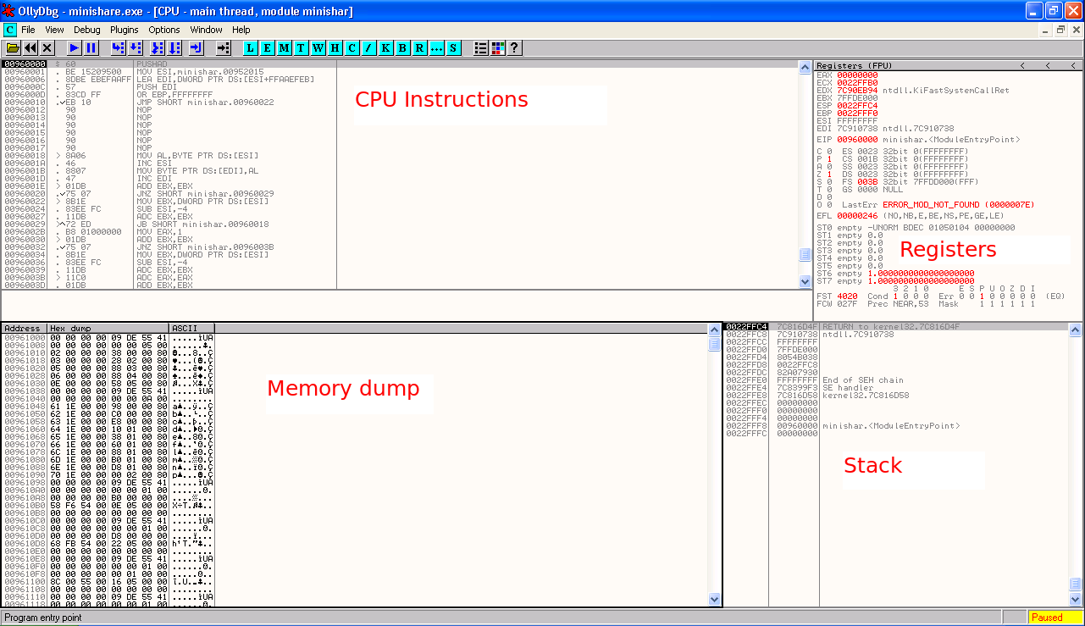Select the EAX register value 00000000
Image resolution: width=1085 pixels, height=626 pixels.
coord(857,75)
